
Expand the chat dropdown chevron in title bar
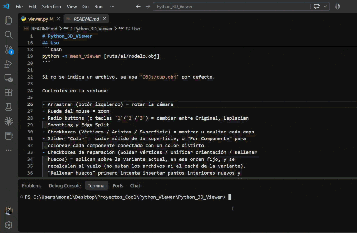click(x=325, y=6)
